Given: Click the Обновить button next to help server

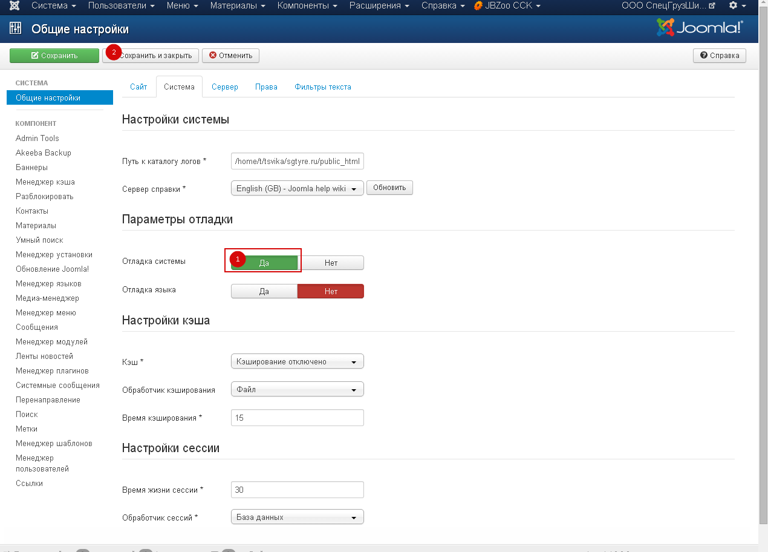Looking at the screenshot, I should (389, 188).
